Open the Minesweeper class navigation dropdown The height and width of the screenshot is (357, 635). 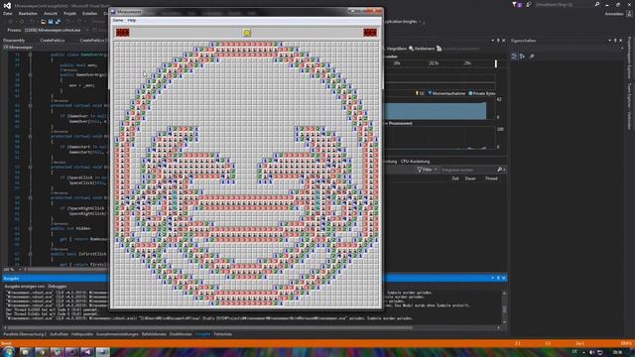57,48
